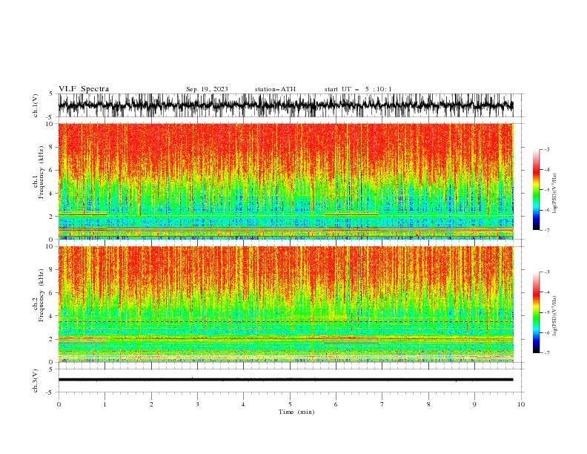Click the lower PSD color scale bar
The height and width of the screenshot is (454, 587).
[536, 312]
